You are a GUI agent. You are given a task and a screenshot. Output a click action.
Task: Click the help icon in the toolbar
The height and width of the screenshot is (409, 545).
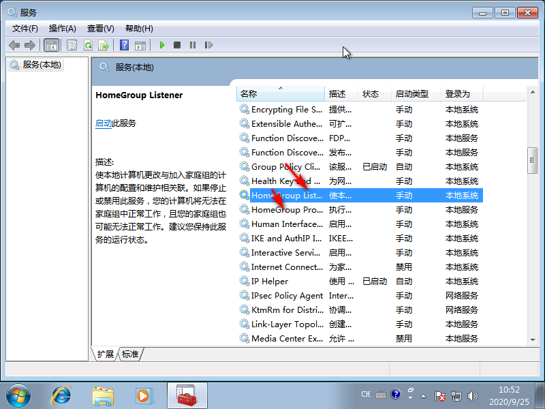pos(125,45)
